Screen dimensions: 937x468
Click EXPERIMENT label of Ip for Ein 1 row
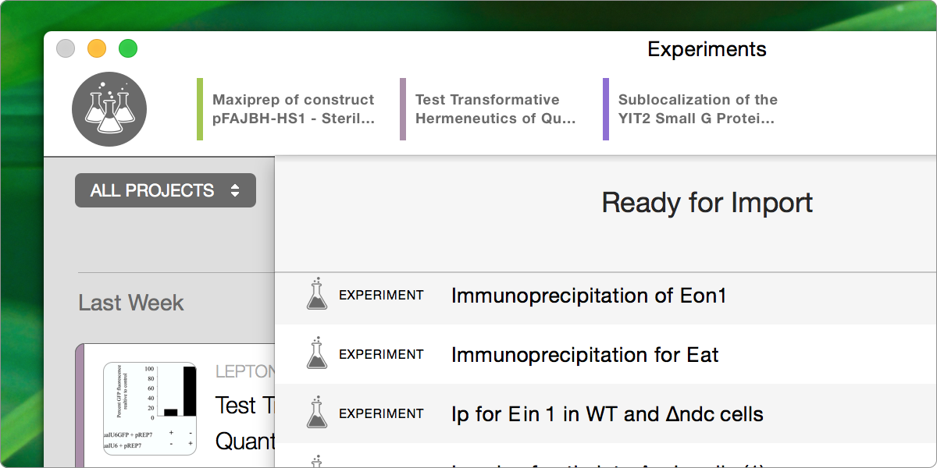(x=381, y=414)
